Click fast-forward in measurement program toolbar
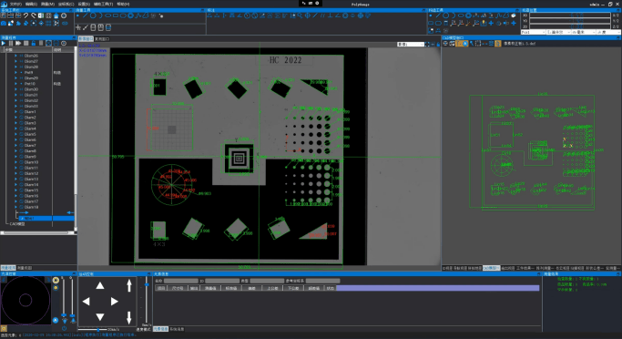Screen dimensions: 622x339 tap(18, 43)
